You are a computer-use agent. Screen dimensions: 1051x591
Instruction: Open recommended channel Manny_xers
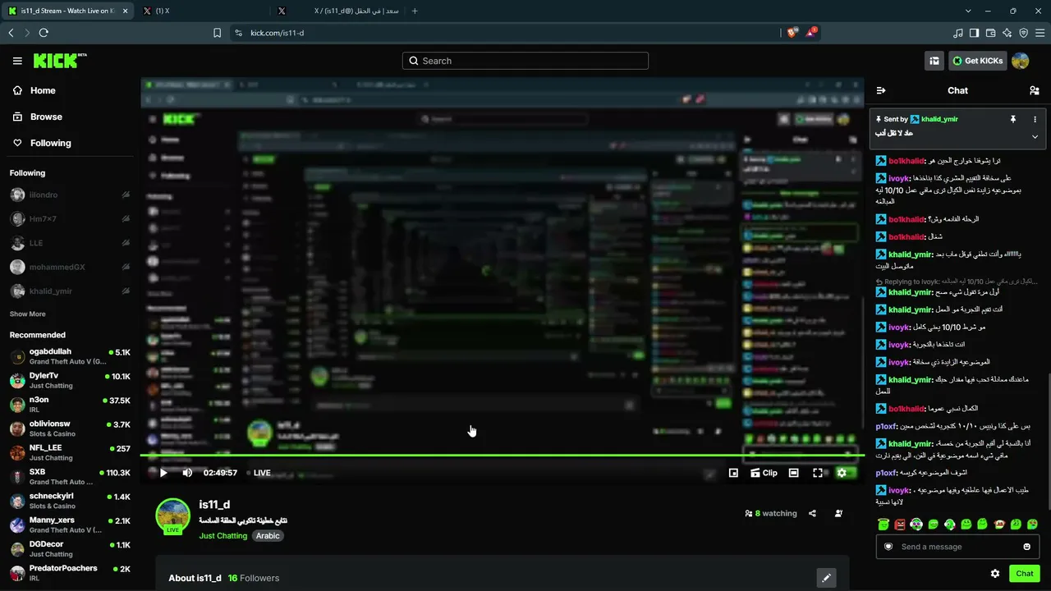[70, 525]
